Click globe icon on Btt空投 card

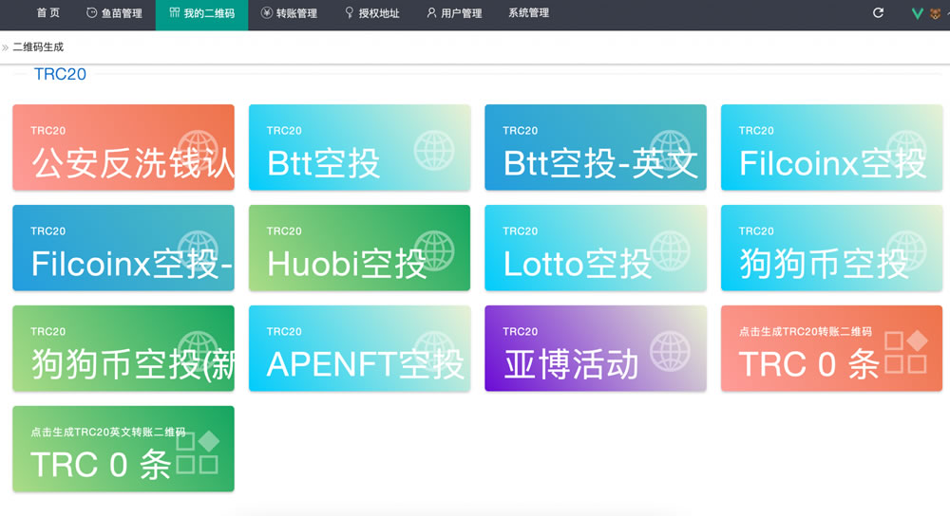pos(434,150)
